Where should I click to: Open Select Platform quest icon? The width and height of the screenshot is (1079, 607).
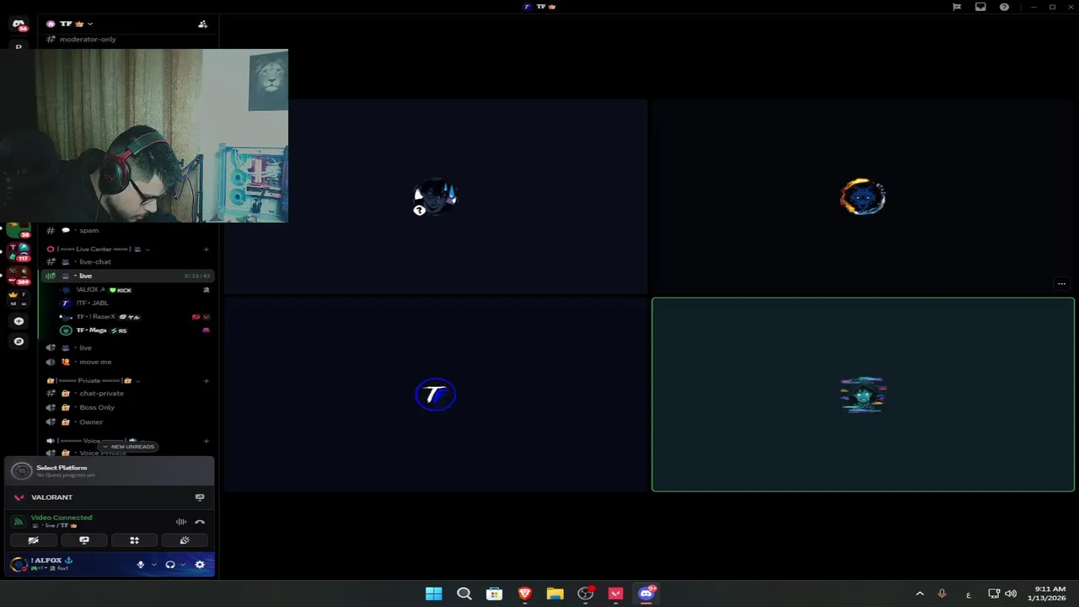coord(22,471)
